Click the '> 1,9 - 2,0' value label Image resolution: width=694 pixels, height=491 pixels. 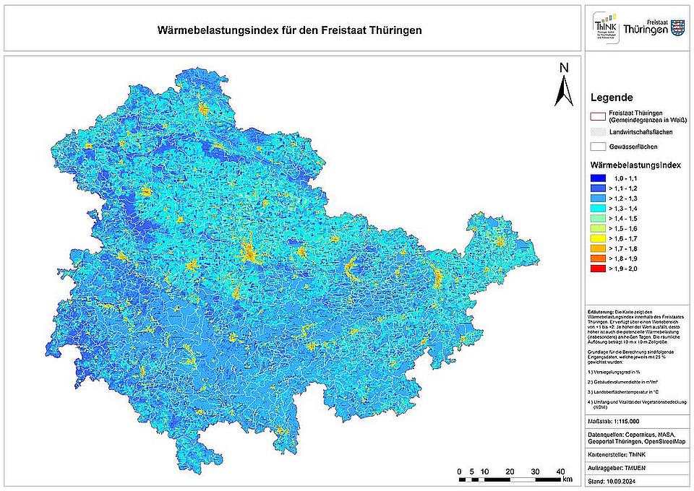[x=623, y=269]
